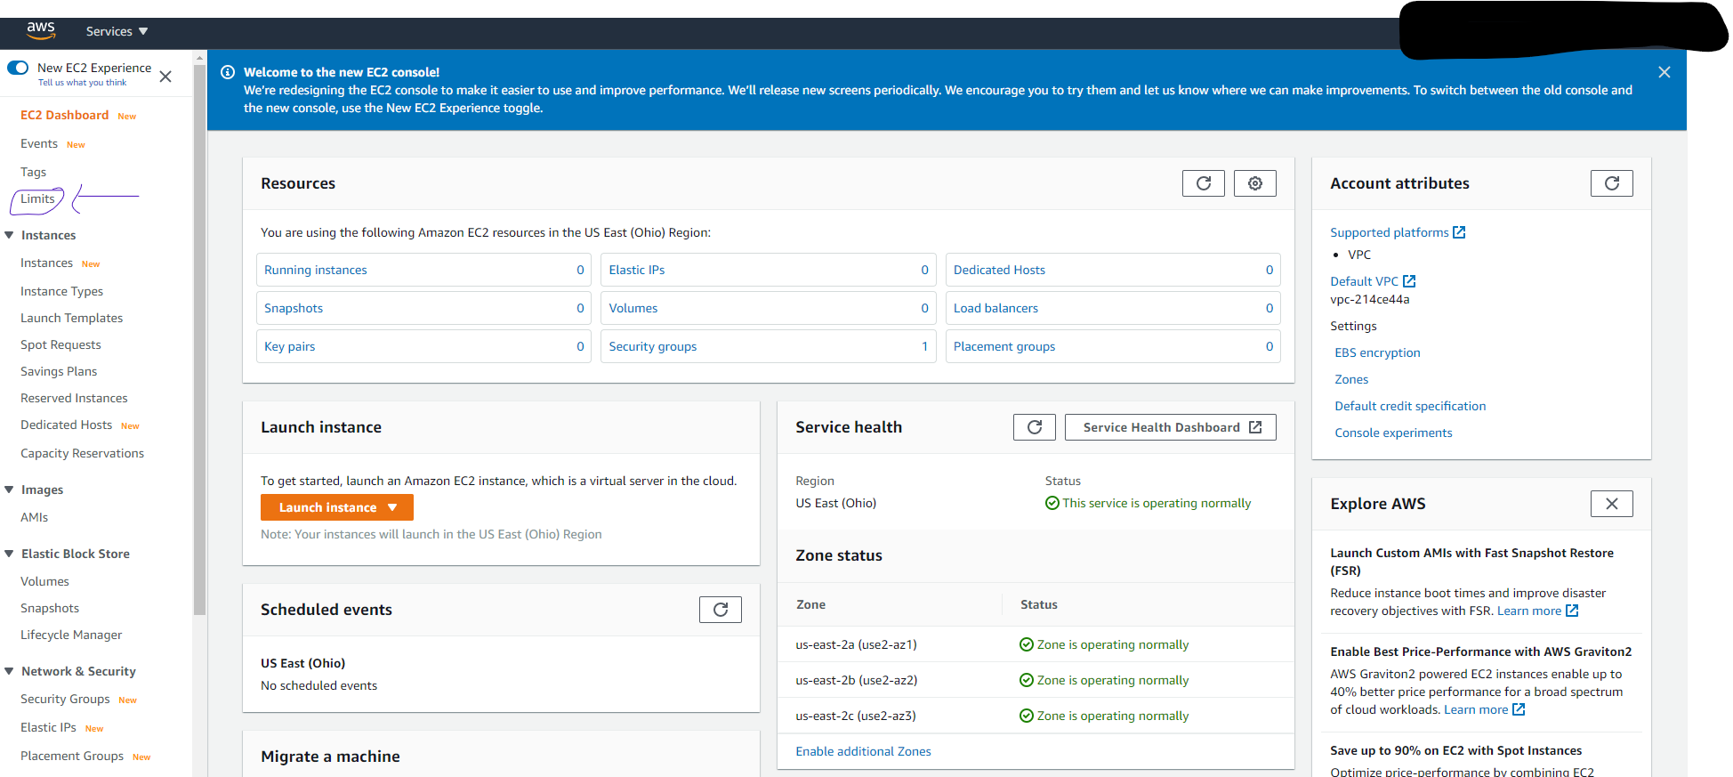Open Reserved Instances in sidebar

74,398
